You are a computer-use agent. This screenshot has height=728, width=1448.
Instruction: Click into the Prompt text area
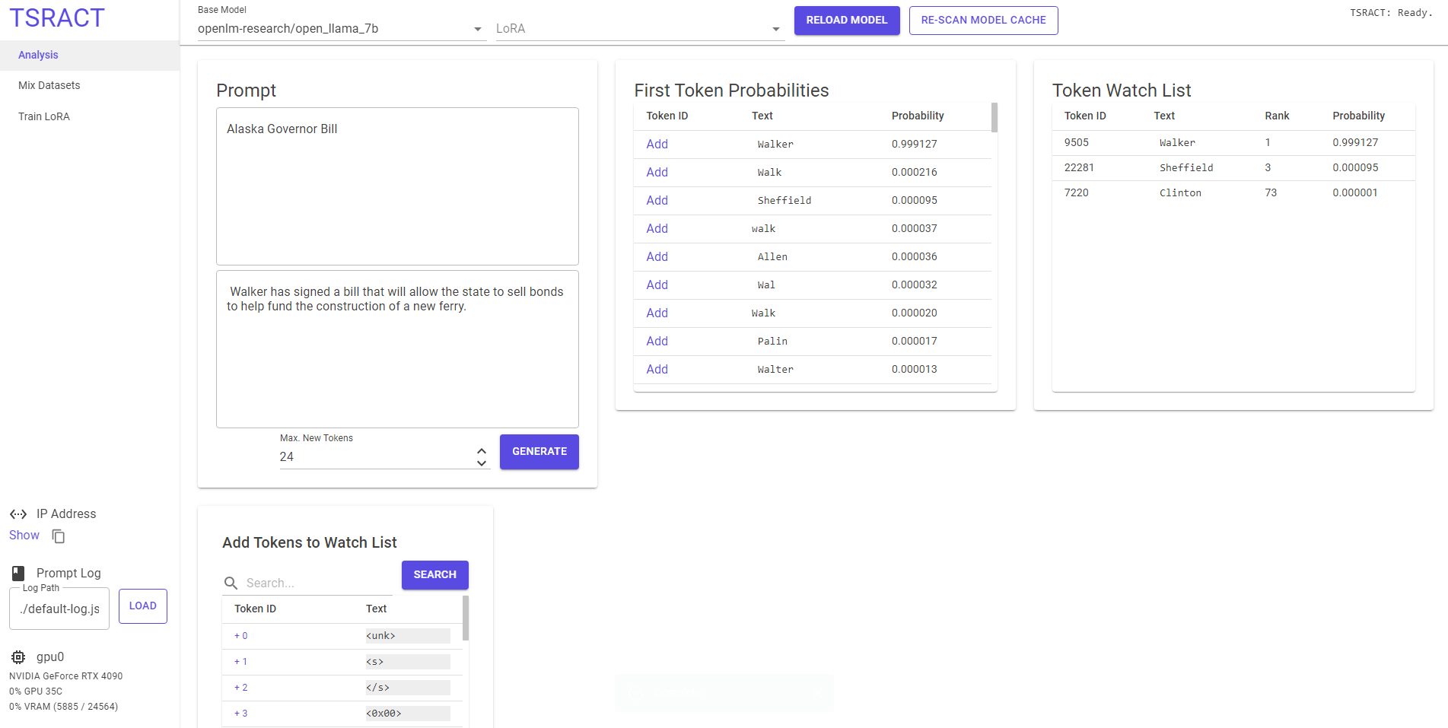pyautogui.click(x=397, y=186)
